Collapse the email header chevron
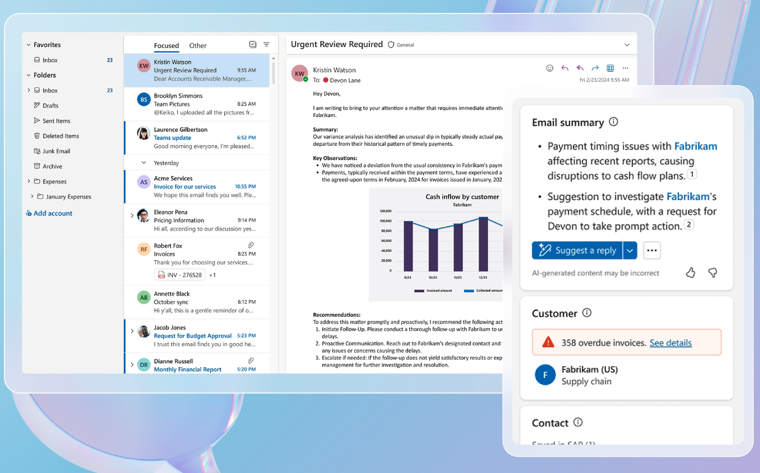 coord(627,45)
